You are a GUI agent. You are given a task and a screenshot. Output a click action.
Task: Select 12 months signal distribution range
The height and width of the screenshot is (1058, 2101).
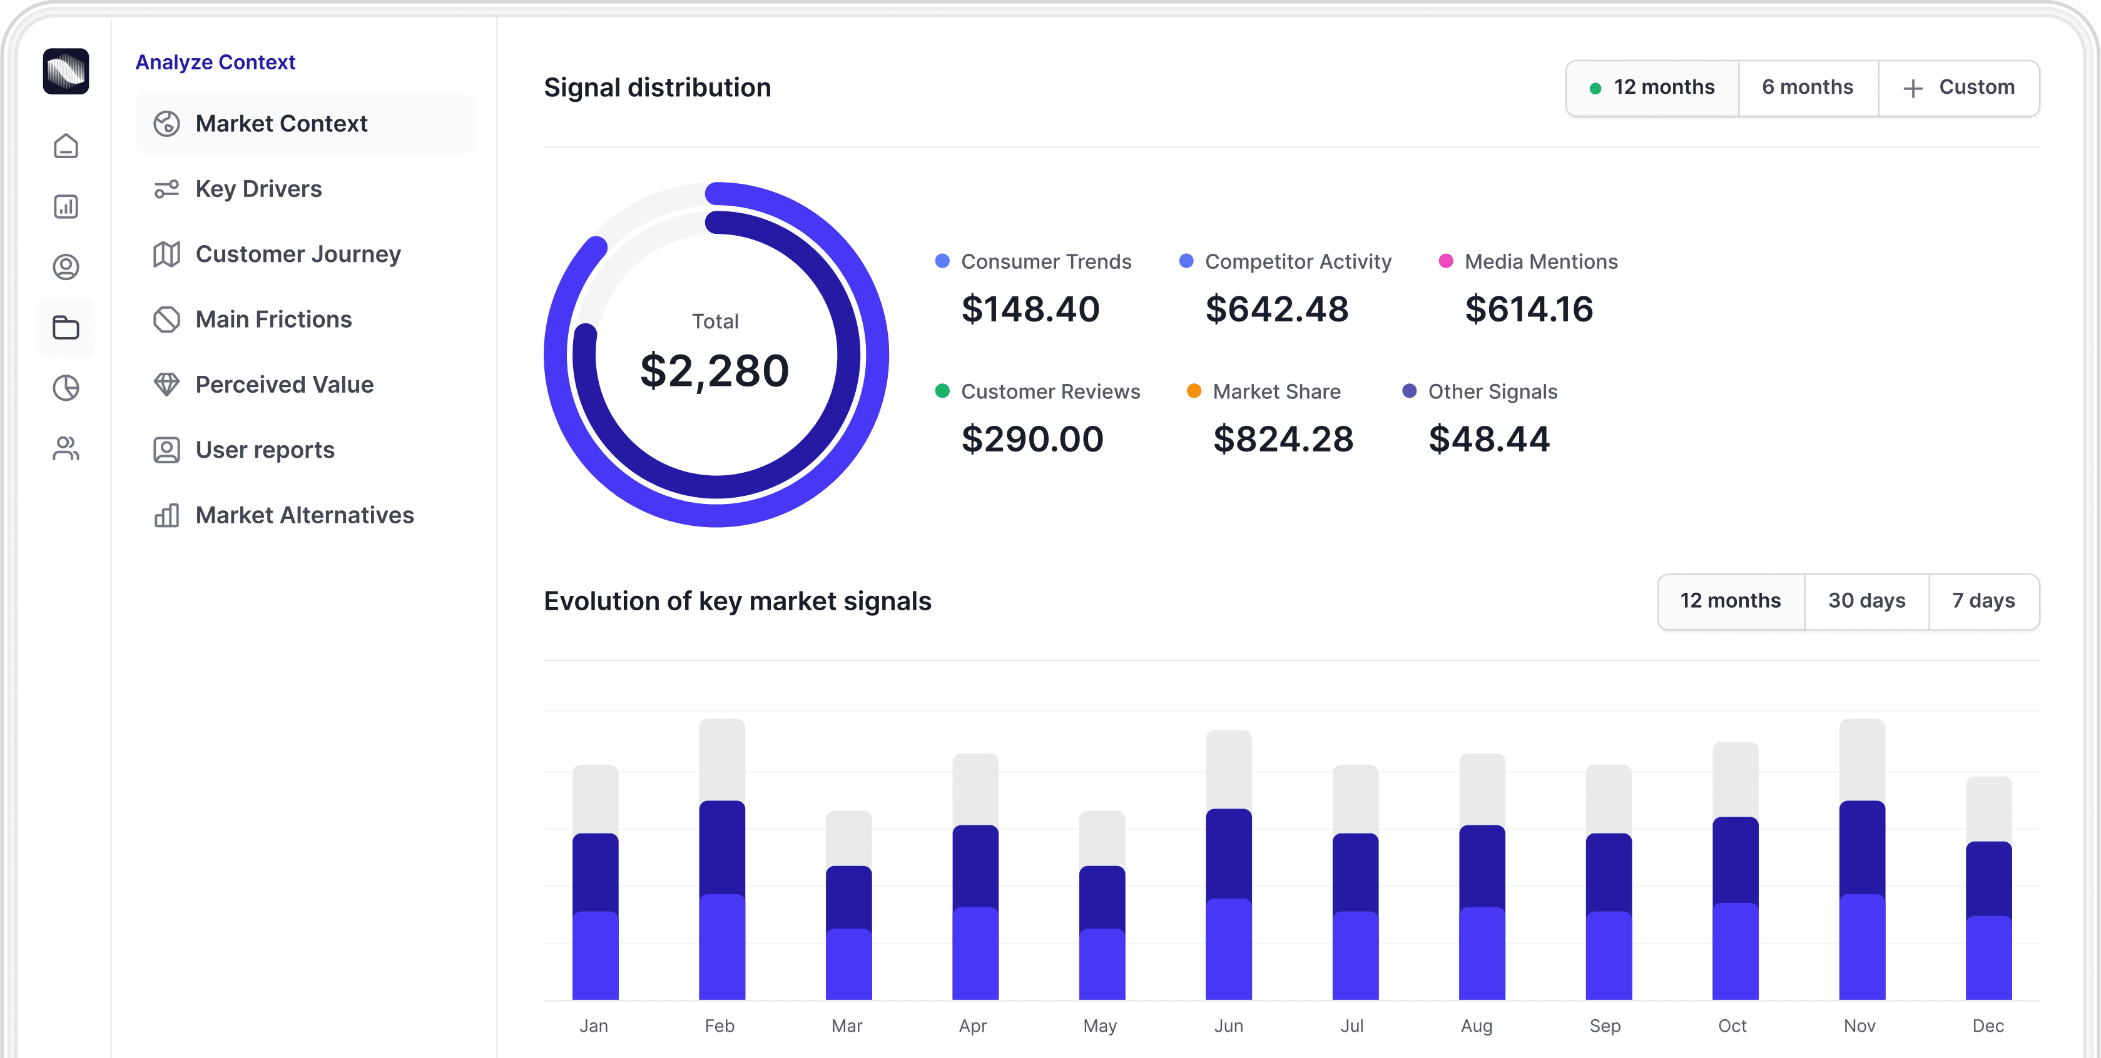1652,88
